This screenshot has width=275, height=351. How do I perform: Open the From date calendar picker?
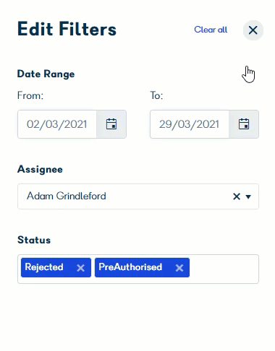coord(111,124)
